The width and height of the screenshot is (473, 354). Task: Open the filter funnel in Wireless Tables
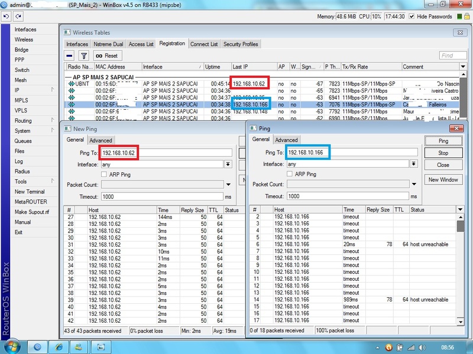[x=84, y=55]
